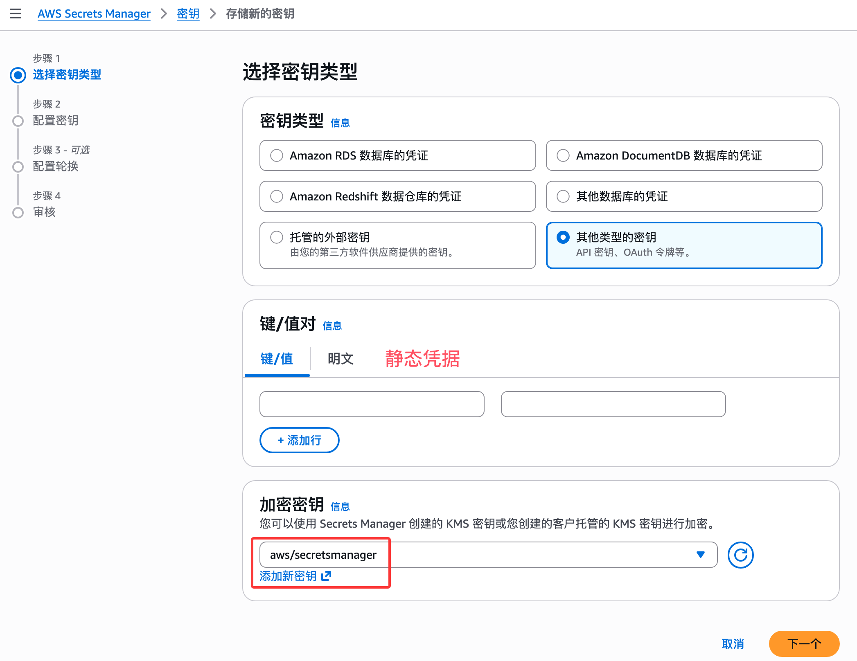
Task: Pick Amazon Redshift 数据仓库的凭证
Action: (277, 196)
